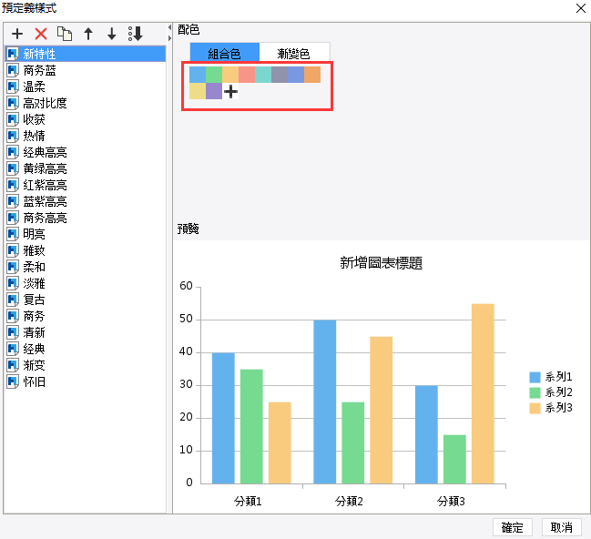Click the 系列2 legend entry
591x539 pixels.
551,392
